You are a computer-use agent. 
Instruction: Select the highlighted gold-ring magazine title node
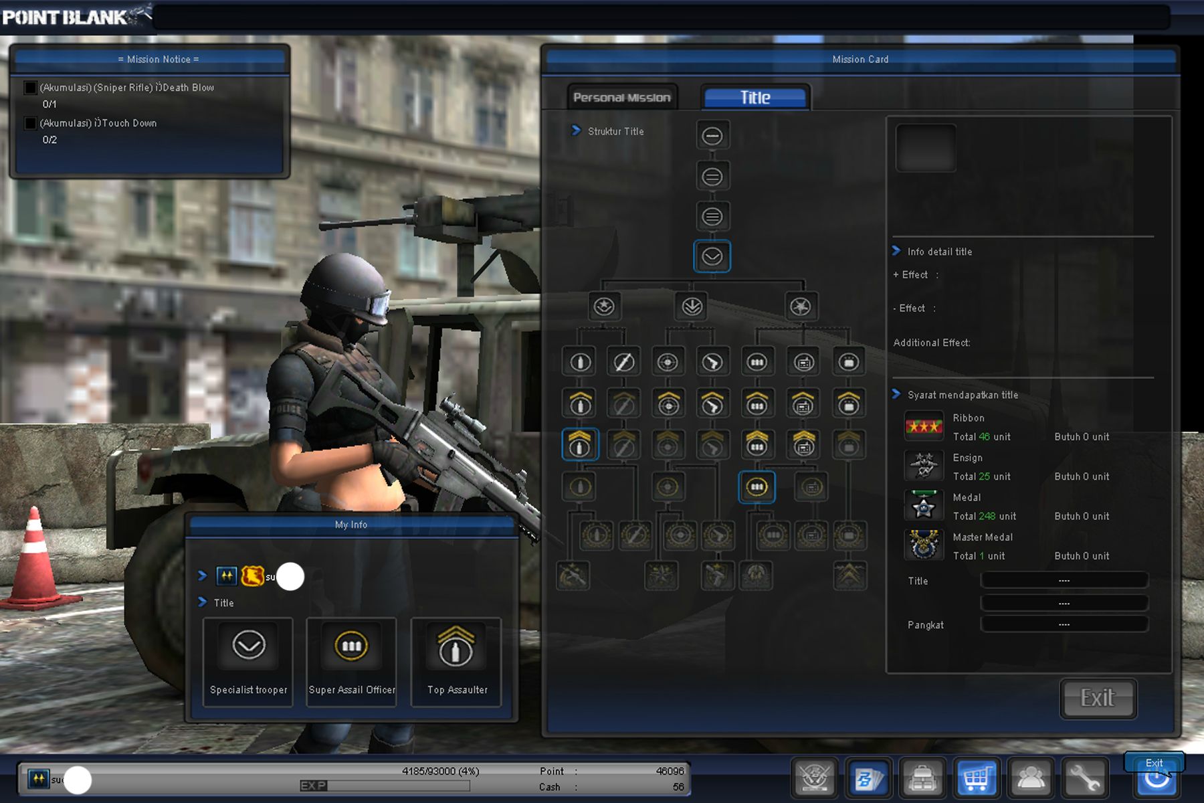tap(757, 487)
